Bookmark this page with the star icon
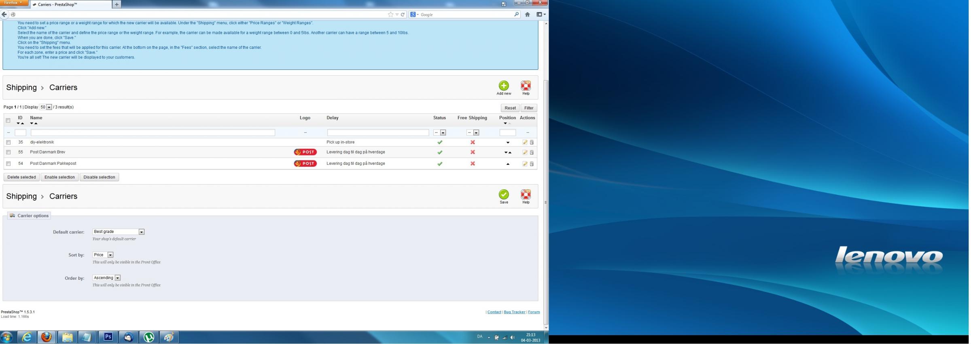Viewport: 971px width, 344px height. pos(390,15)
